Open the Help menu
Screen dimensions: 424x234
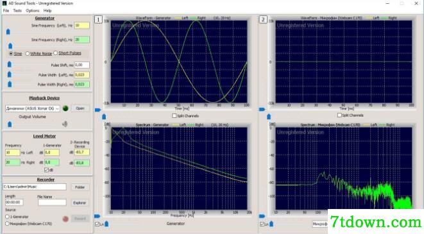[47, 10]
